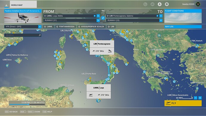Screen dimensions: 206x116
Task: Open the NAV LOG panel
Action: click(183, 27)
